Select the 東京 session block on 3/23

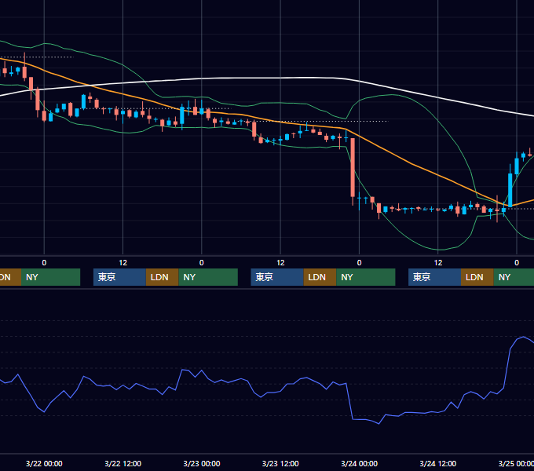[277, 277]
